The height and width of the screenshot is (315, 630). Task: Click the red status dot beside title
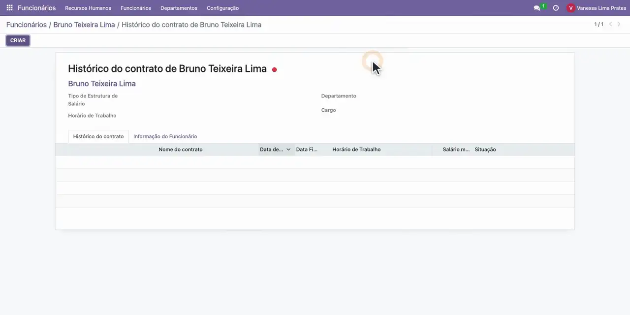pos(274,69)
